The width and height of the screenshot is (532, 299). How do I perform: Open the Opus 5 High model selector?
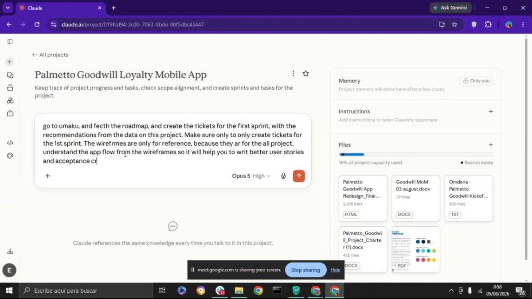[x=251, y=176]
